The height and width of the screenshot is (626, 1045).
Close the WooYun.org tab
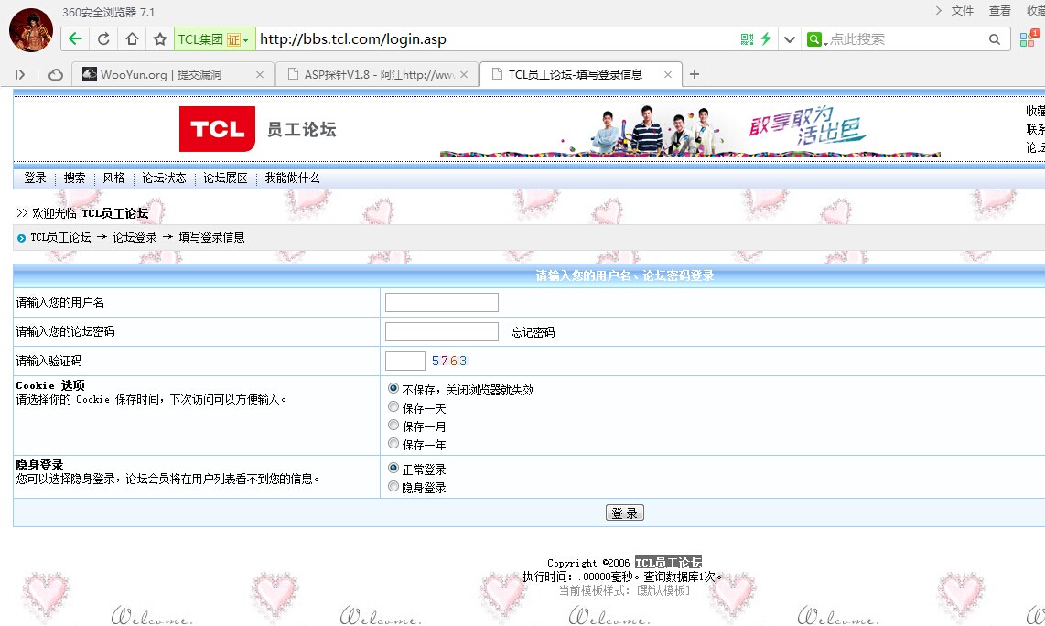260,75
